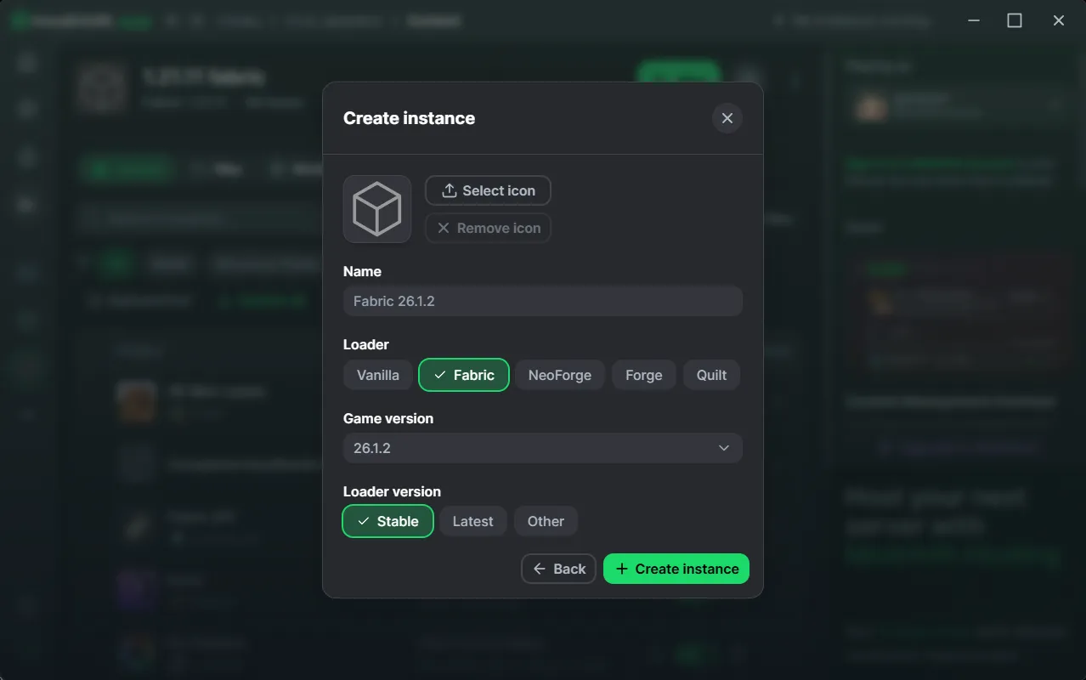1086x680 pixels.
Task: Select the Vanilla loader
Action: 377,375
